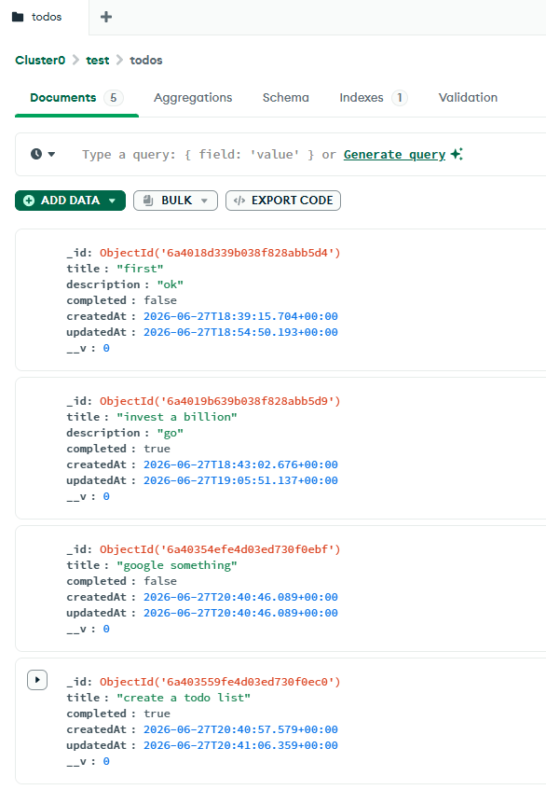Open BULK dropdown arrow

click(204, 201)
